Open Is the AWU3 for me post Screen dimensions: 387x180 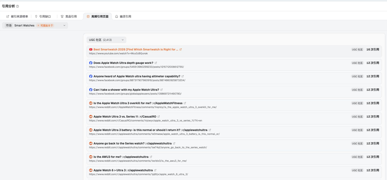point(121,157)
